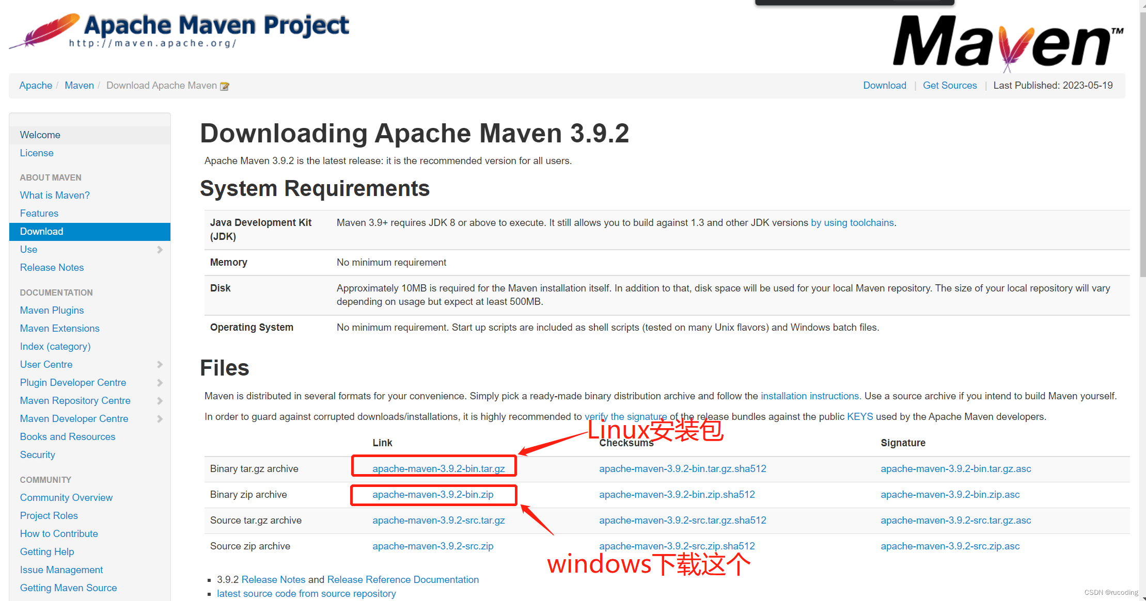Download apache-maven-3.9.2-bin.tar.gz
This screenshot has width=1146, height=601.
438,469
